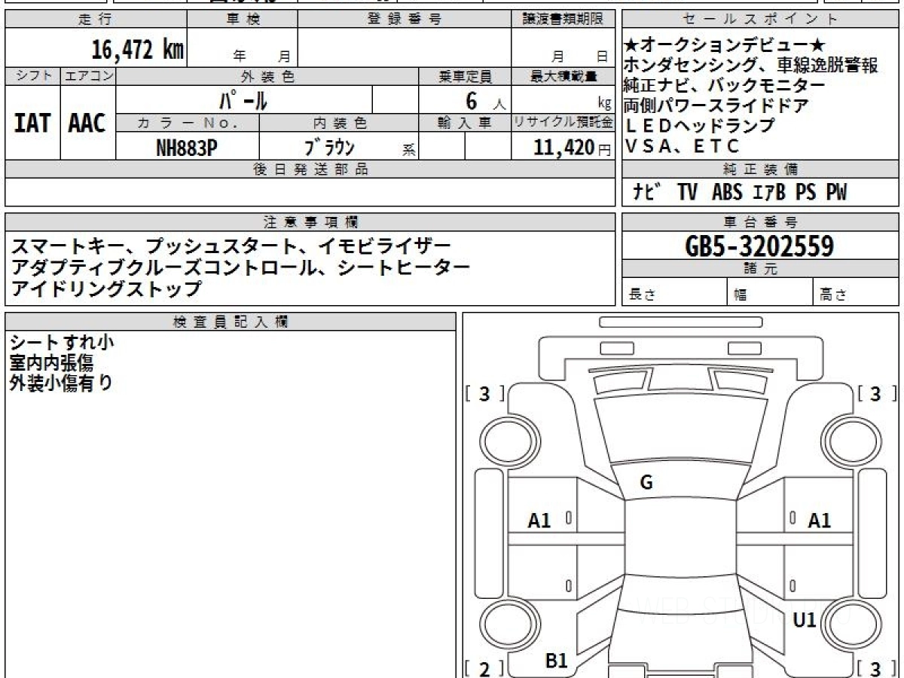The image size is (904, 678).
Task: Click the アダプティブクルーズコントロール line
Action: [x=240, y=267]
